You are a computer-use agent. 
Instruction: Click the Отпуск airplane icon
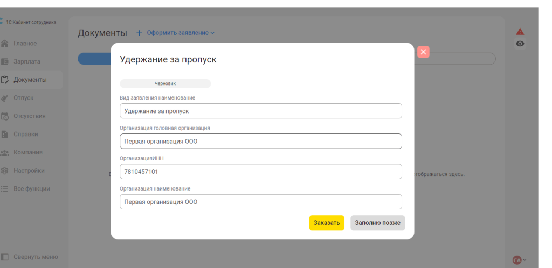pos(5,98)
